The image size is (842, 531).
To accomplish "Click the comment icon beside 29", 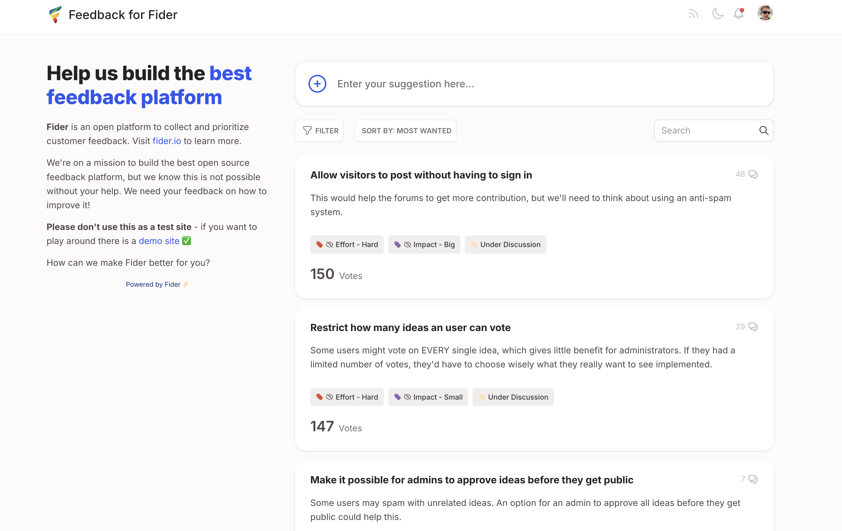I will pos(753,327).
